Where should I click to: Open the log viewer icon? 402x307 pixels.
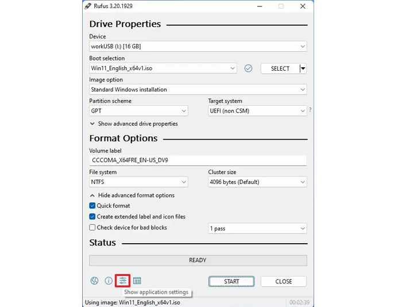point(137,281)
